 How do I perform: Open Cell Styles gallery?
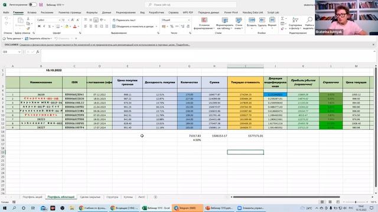[x=239, y=24]
